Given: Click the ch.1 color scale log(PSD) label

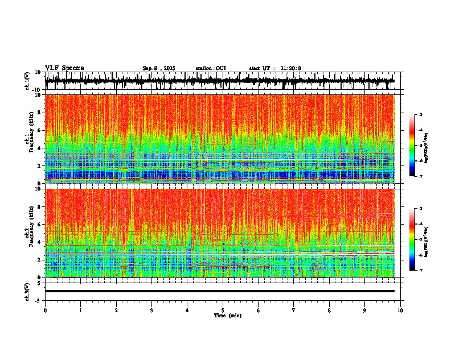Looking at the screenshot, I should [426, 148].
